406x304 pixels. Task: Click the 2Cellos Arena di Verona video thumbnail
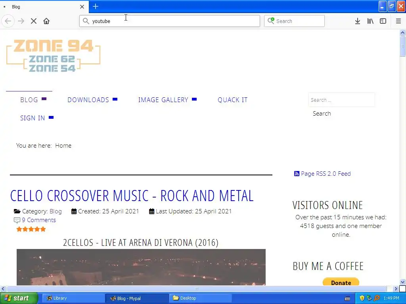141,267
